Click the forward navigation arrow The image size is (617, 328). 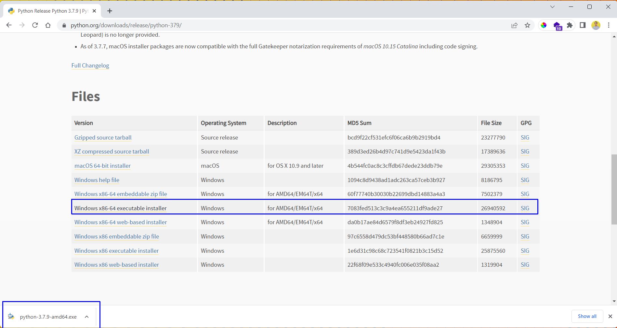pyautogui.click(x=22, y=25)
